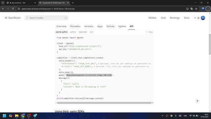The height and width of the screenshot is (119, 211).
Task: Bookmark this page with the star
Action: click(196, 9)
